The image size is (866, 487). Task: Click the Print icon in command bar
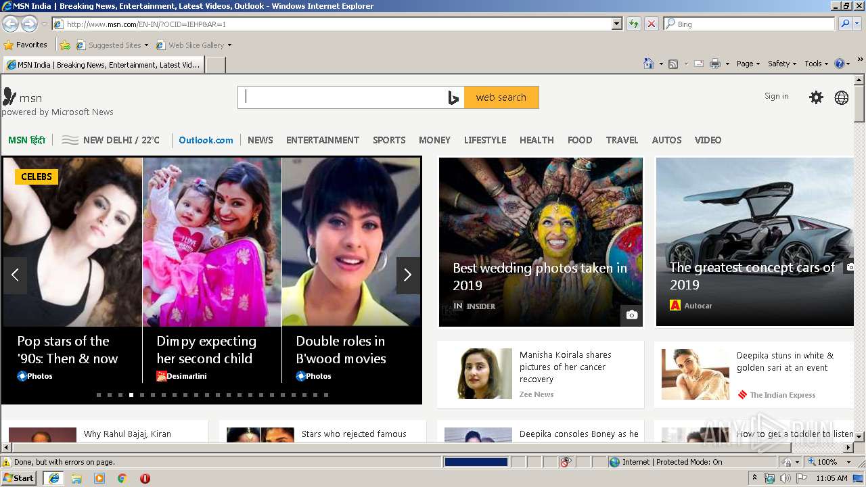[x=715, y=64]
